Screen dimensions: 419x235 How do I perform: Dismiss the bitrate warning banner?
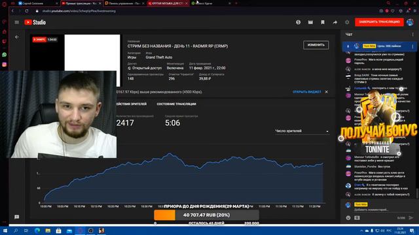pyautogui.click(x=327, y=92)
